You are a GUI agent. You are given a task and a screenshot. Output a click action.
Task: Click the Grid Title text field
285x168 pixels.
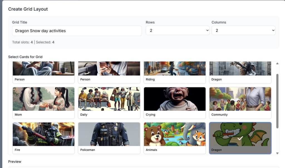pos(77,31)
